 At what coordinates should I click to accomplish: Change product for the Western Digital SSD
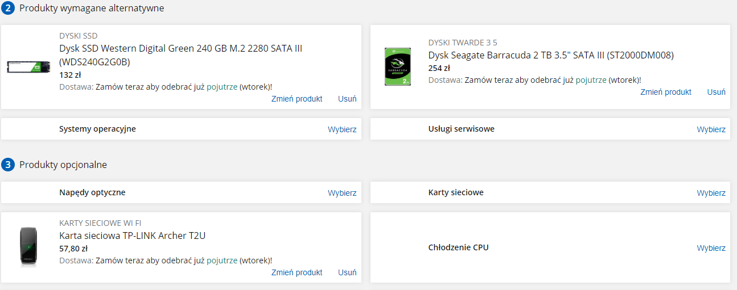point(297,99)
